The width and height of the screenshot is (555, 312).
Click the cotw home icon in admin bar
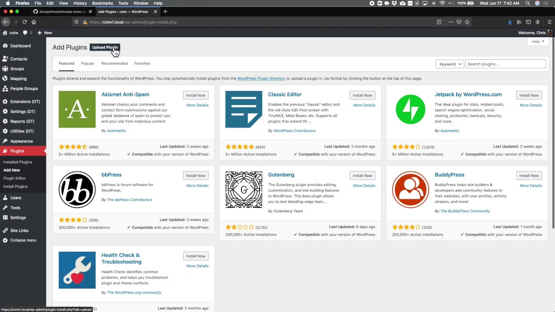click(5, 32)
